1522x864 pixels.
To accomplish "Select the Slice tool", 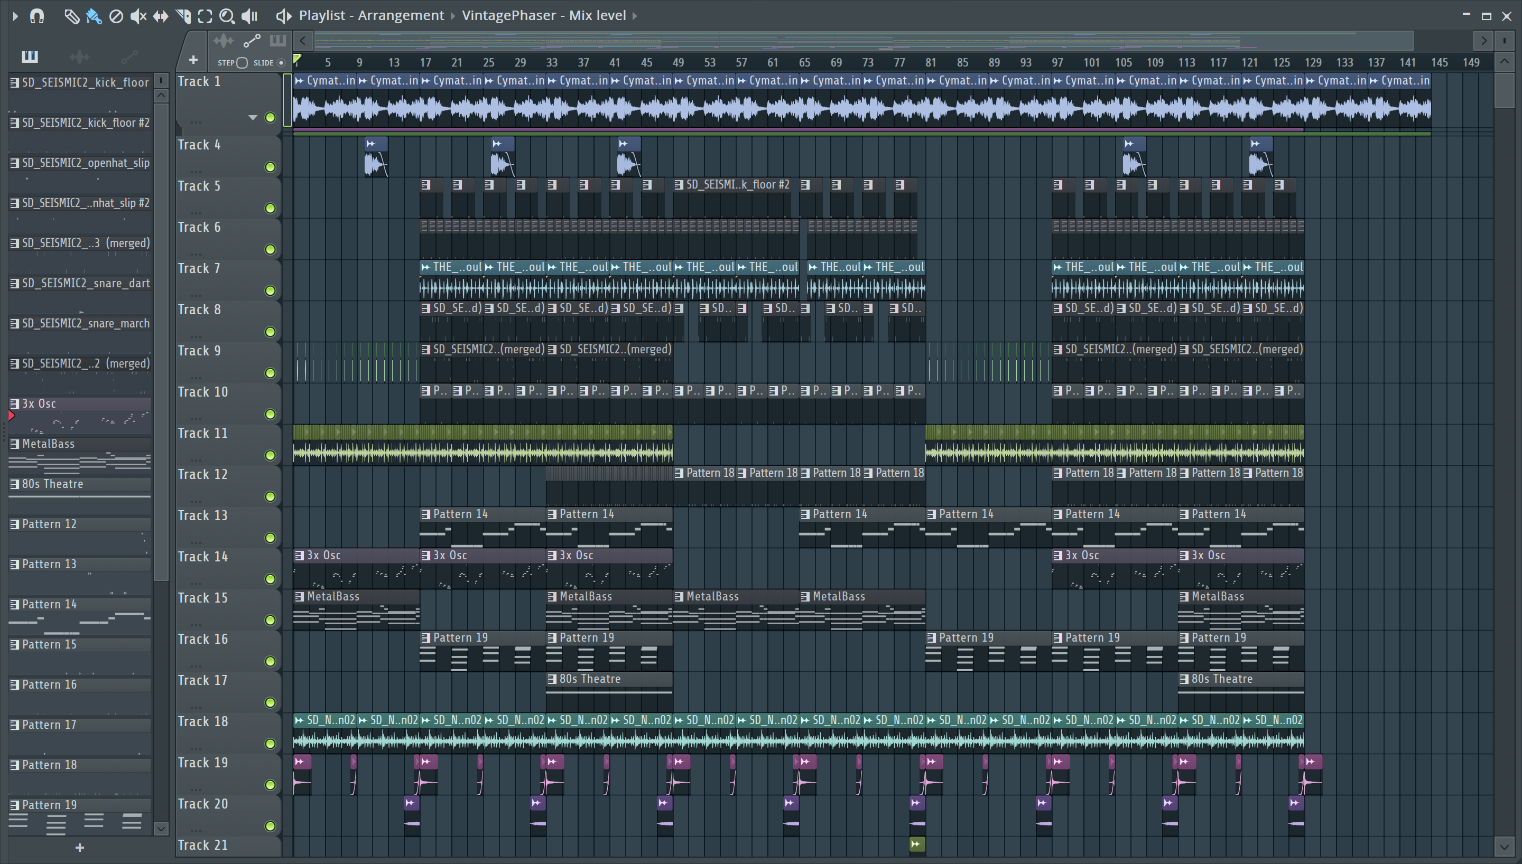I will (x=183, y=16).
